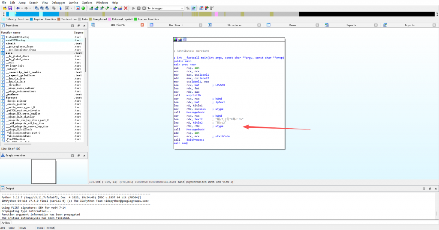Click the Start process play icon
The image size is (439, 230).
click(133, 8)
